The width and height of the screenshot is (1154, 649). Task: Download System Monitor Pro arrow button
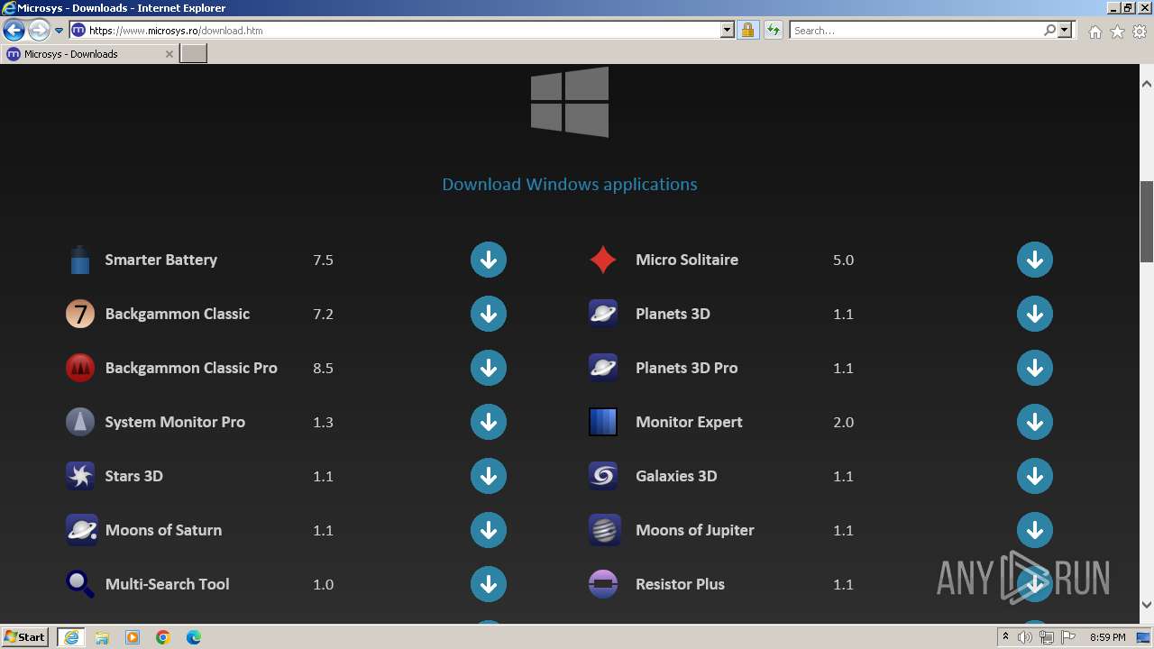489,422
